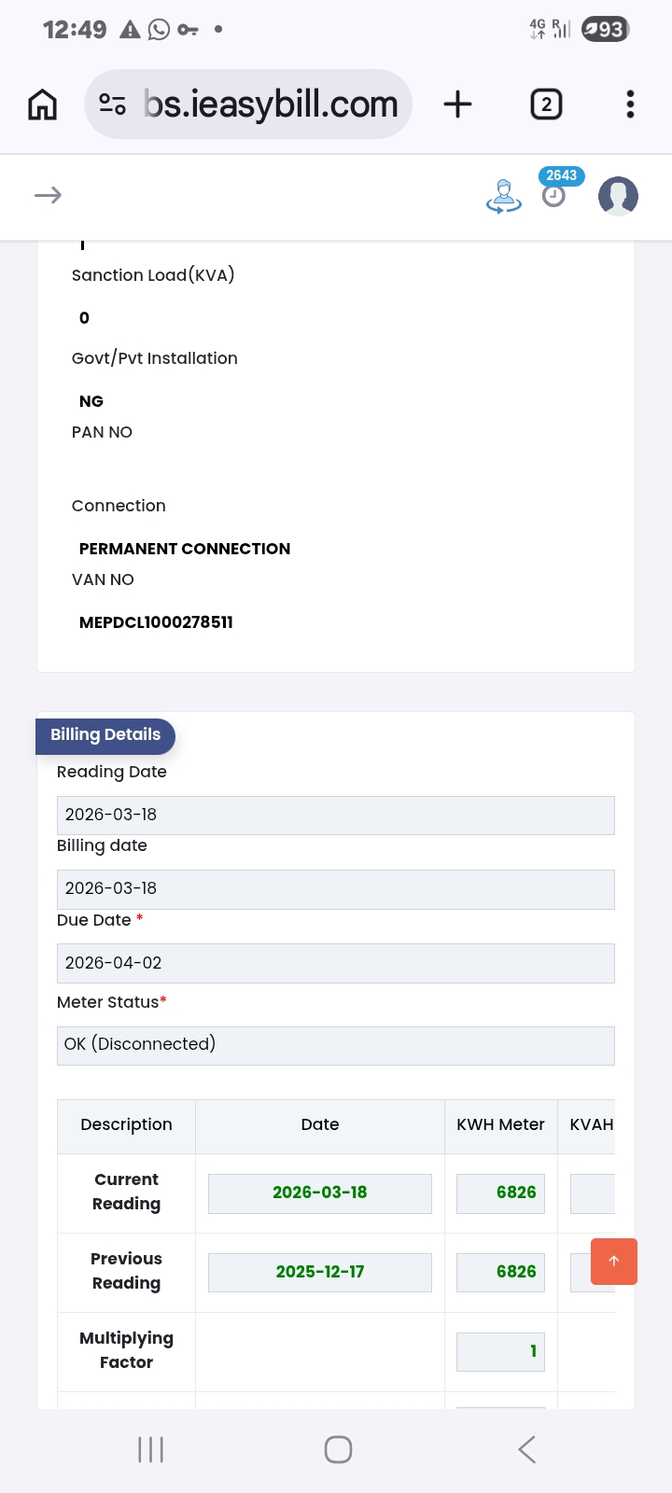Select the Reading Date field
This screenshot has height=1493, width=672.
pyautogui.click(x=335, y=816)
